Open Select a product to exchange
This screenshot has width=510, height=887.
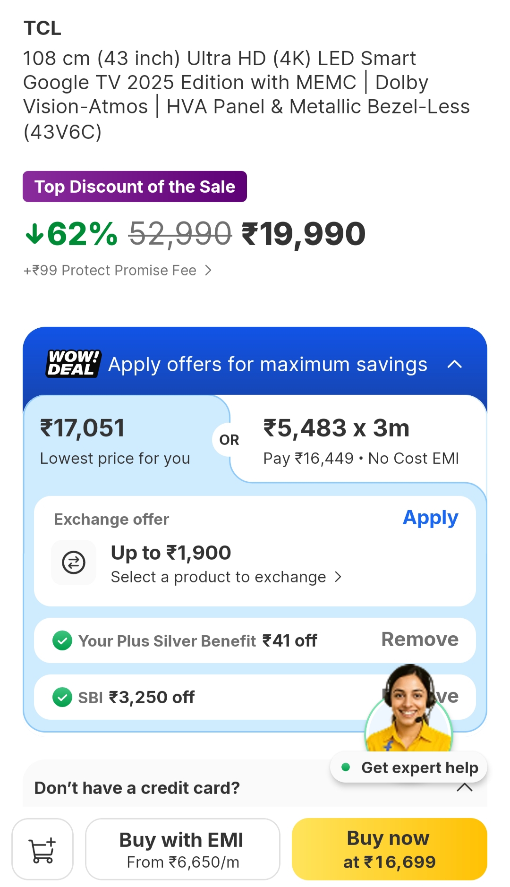coord(226,577)
